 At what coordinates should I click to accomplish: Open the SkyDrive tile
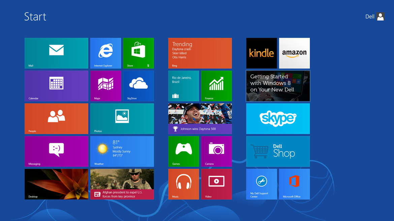tap(138, 86)
